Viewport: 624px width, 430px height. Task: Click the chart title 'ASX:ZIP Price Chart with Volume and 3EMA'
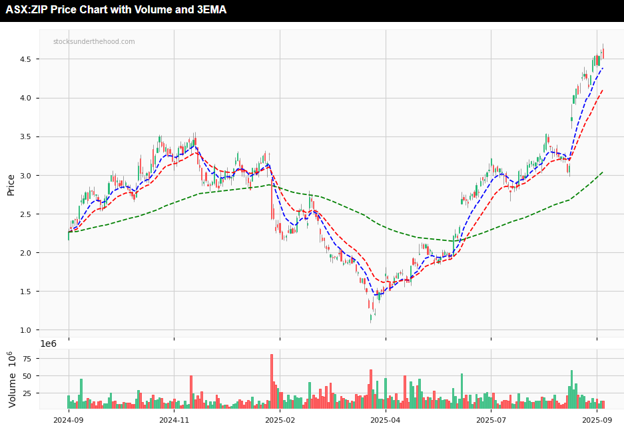click(x=116, y=10)
